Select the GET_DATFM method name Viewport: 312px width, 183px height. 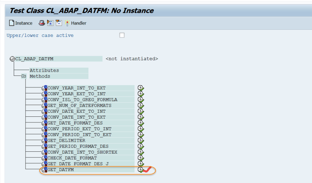(x=61, y=170)
